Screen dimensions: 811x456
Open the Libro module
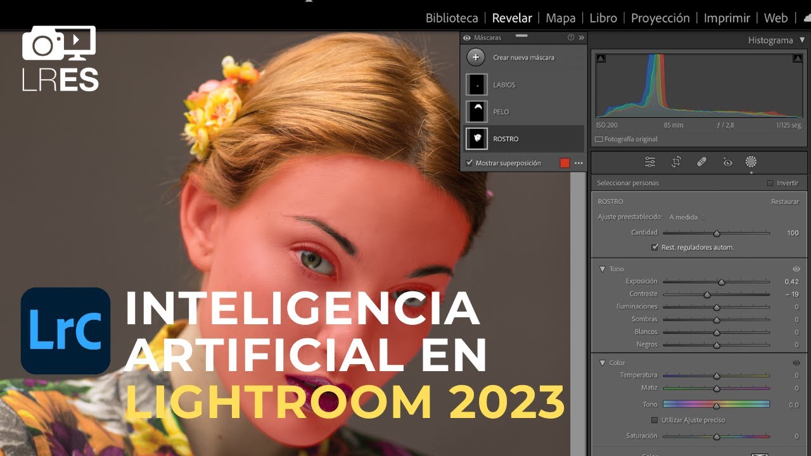pyautogui.click(x=603, y=18)
